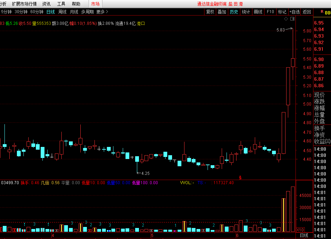
Task: Click the 净资 row in side panel
Action: (319, 135)
